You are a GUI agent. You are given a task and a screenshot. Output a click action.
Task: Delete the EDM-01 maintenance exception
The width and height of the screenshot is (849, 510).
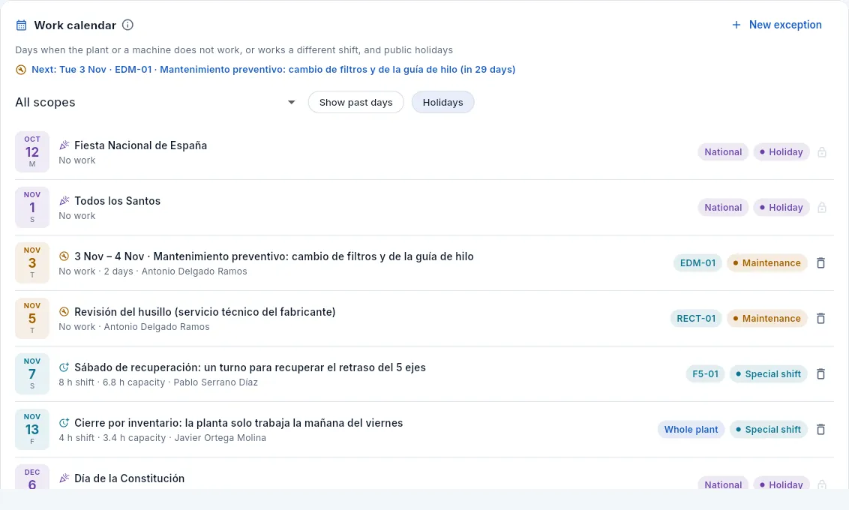click(x=820, y=263)
